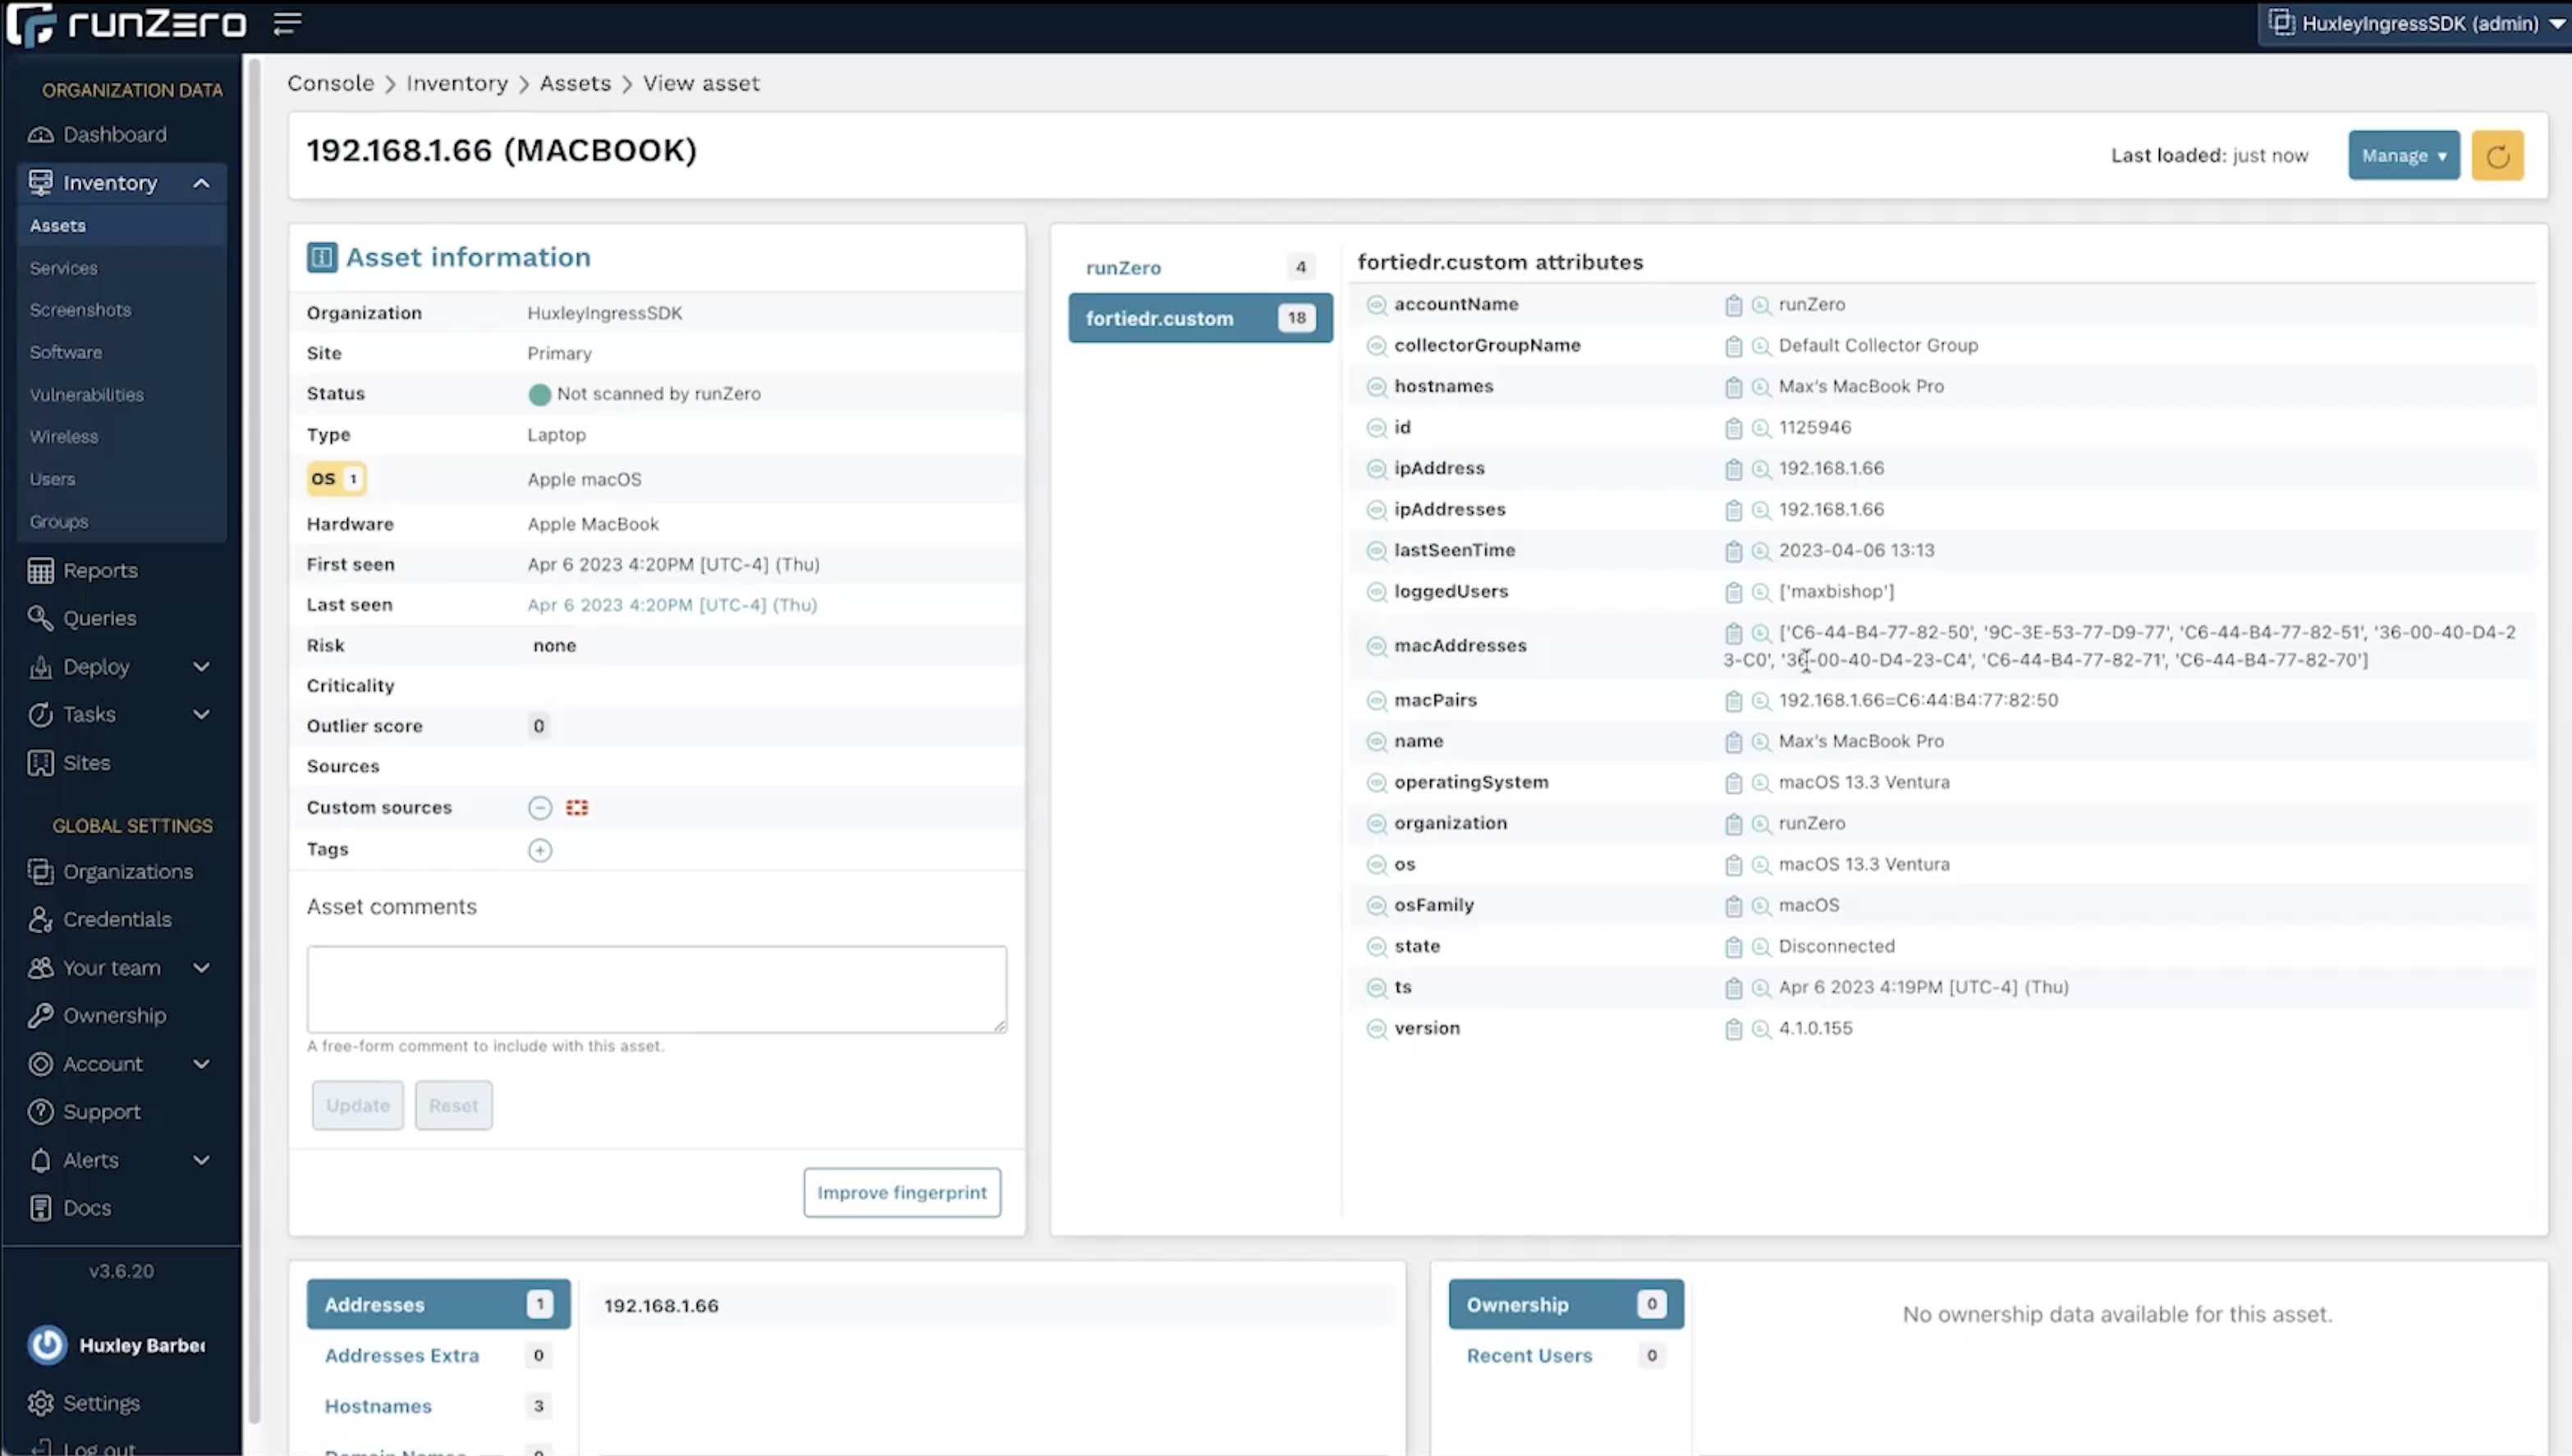Click the Credentials icon
This screenshot has width=2572, height=1456.
coord(40,919)
